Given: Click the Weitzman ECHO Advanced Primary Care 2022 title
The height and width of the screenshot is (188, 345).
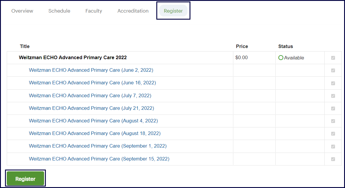Looking at the screenshot, I should 73,58.
